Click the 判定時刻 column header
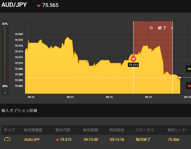The image size is (191, 149). (x=117, y=130)
